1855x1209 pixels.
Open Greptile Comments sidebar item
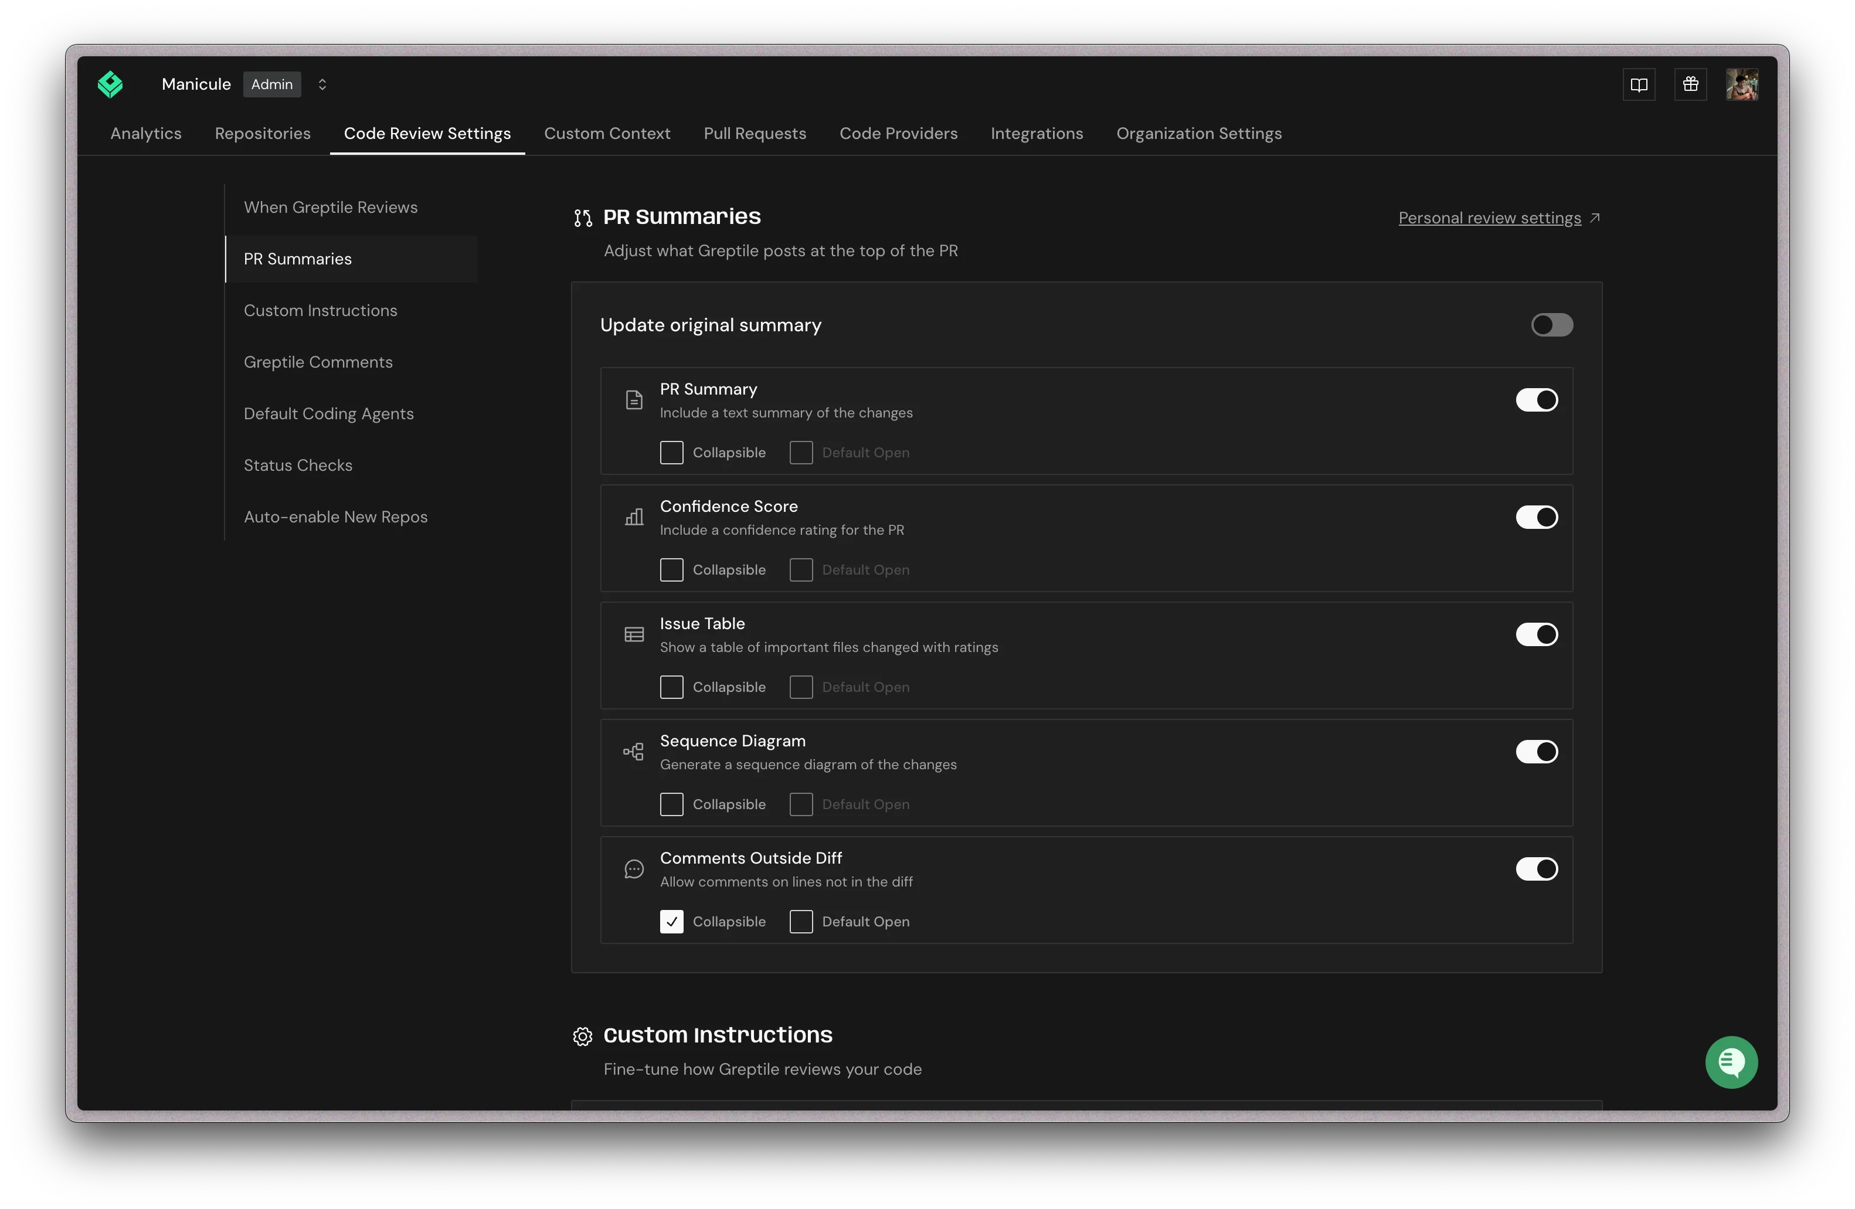(318, 362)
